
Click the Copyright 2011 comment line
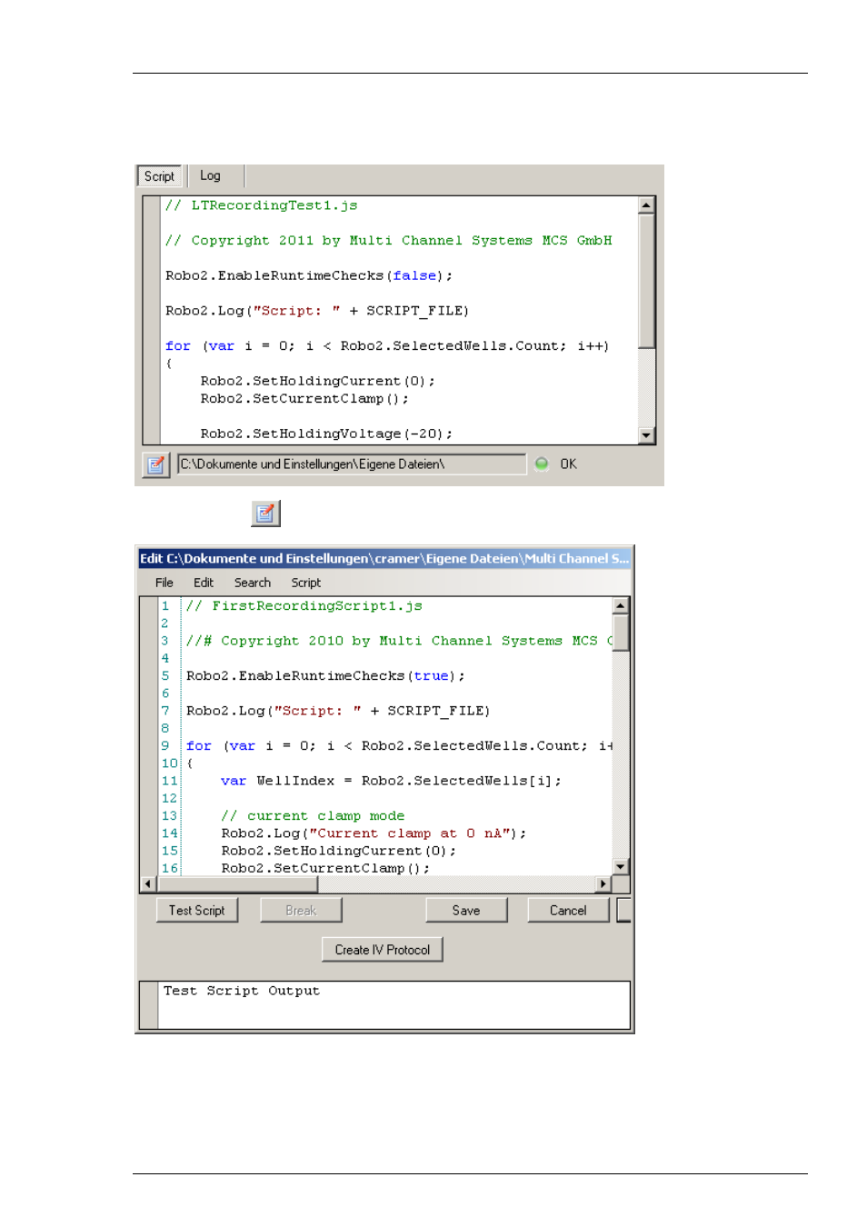pyautogui.click(x=388, y=241)
